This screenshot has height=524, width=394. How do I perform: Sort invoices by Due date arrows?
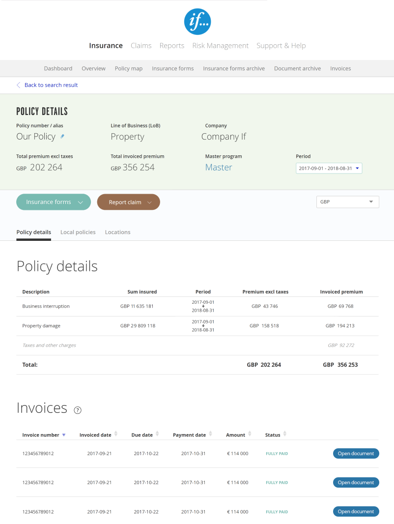point(157,434)
